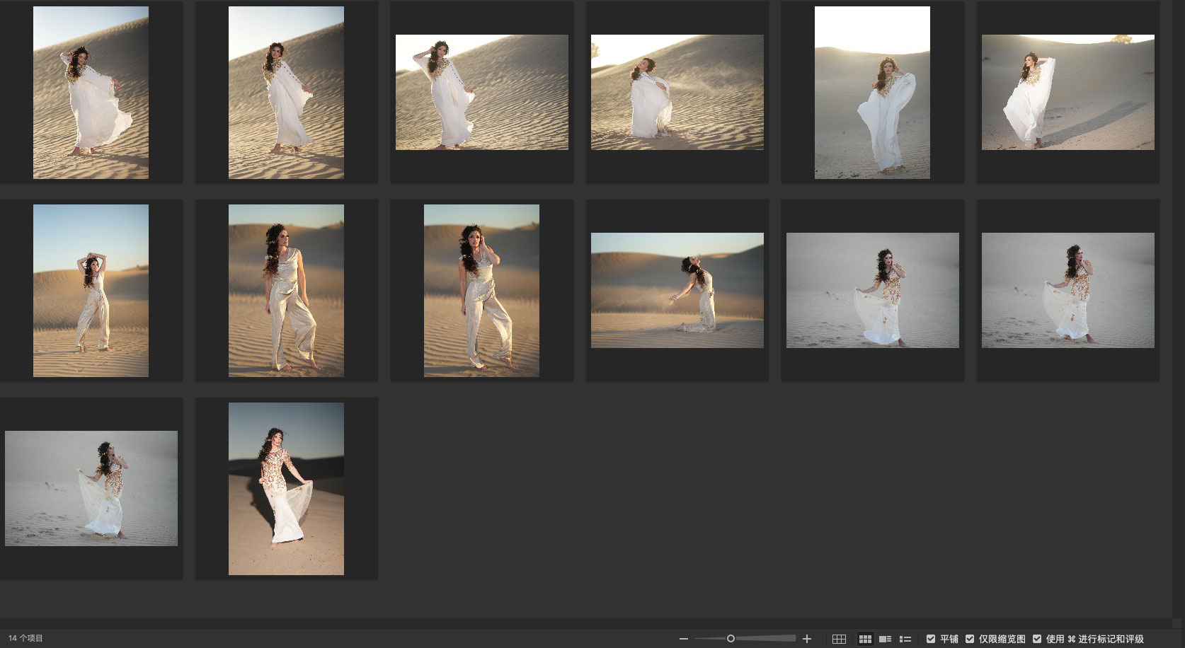
Task: Click the thumbnail size slider handle
Action: (731, 639)
